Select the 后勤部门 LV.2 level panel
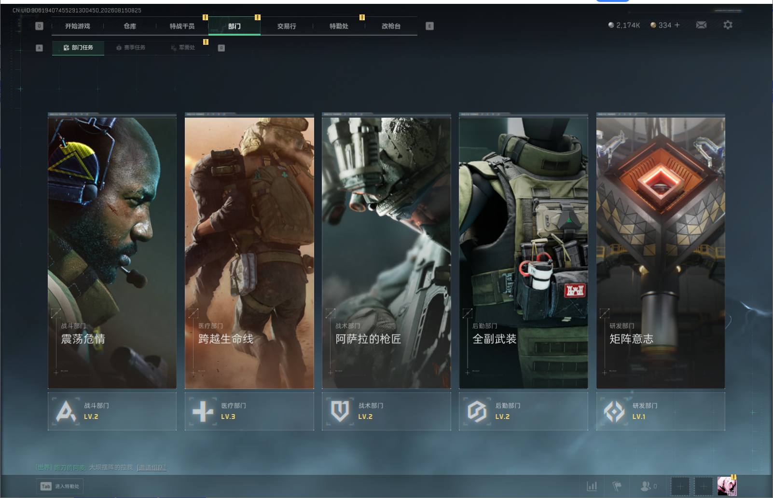773x498 pixels. (523, 411)
